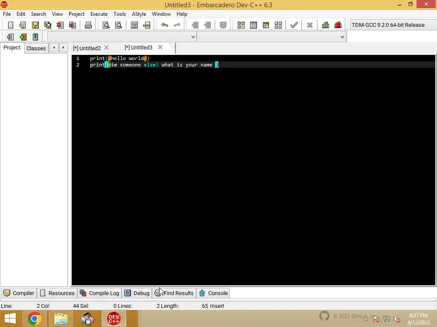Open the TDM-GCC compiler set dropdown
Image resolution: width=437 pixels, height=327 pixels.
coord(393,25)
